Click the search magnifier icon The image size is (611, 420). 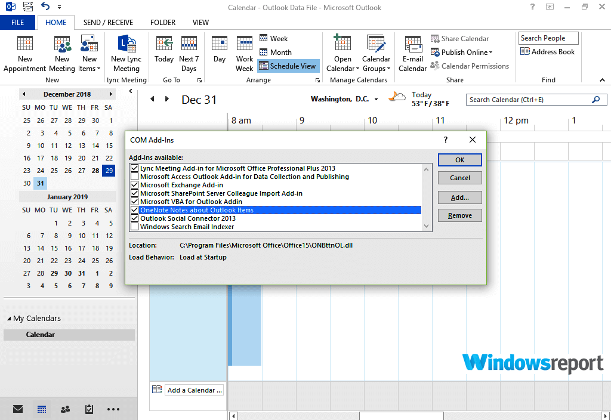[x=596, y=100]
